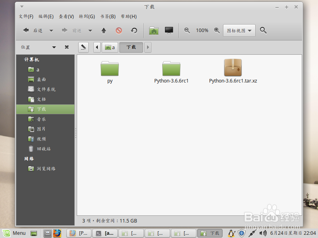Click the 下载 breadcrumb path button
Viewport: 318px width, 238px height.
pyautogui.click(x=131, y=47)
